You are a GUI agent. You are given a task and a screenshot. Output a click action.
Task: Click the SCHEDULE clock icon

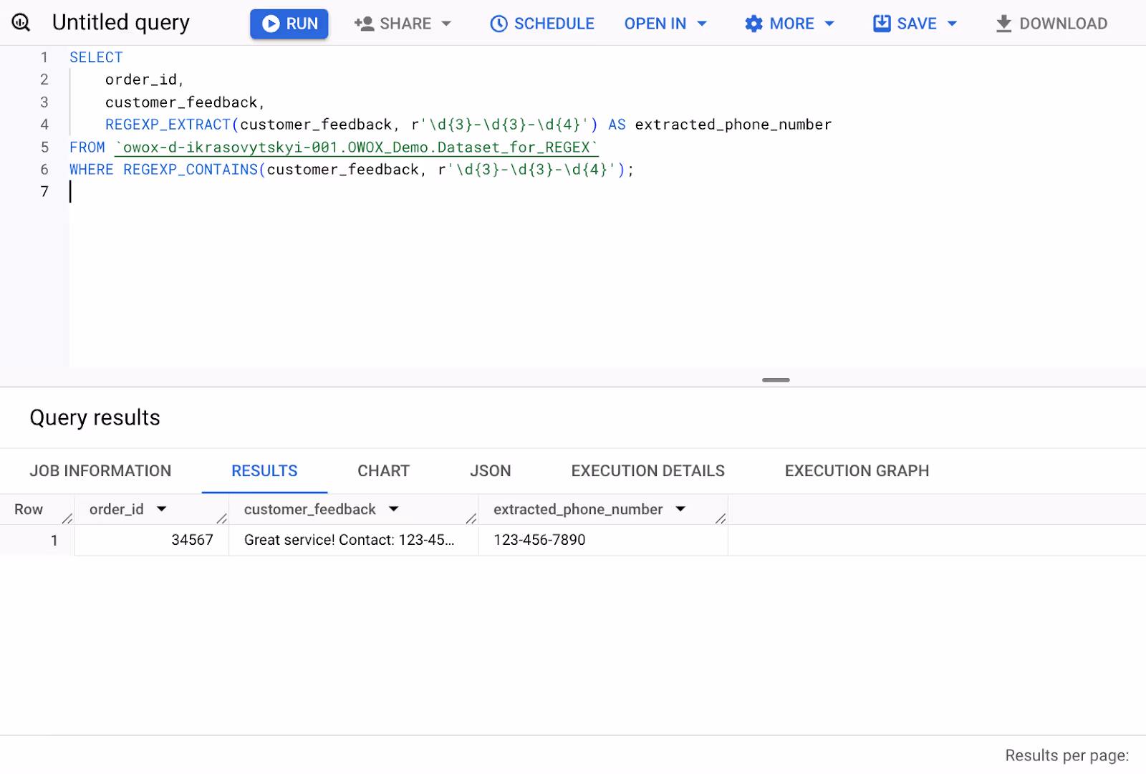[499, 24]
